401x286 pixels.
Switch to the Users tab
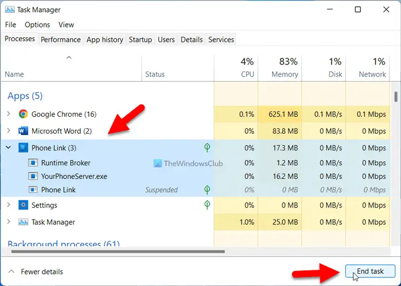(x=166, y=39)
